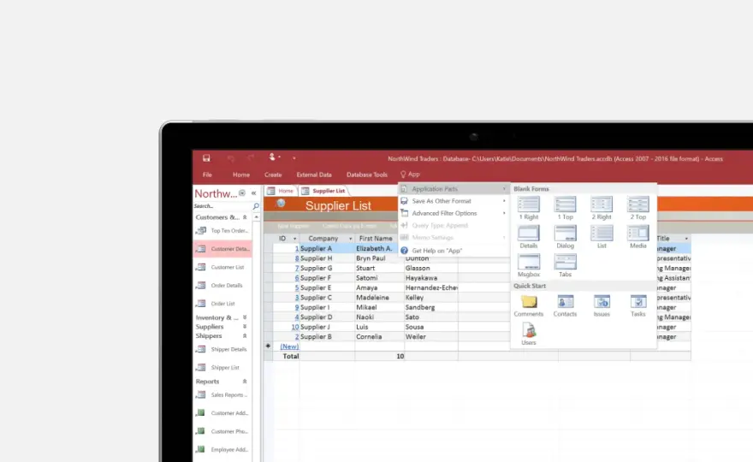753x462 pixels.
Task: Open Top Ten Orders in navigation pane
Action: 222,230
